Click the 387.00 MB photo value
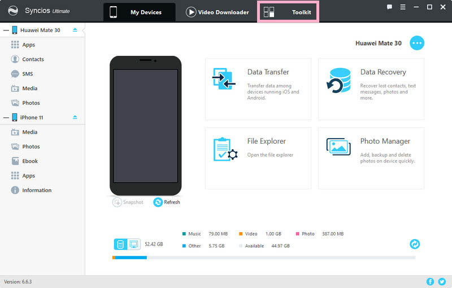452x288 pixels. [333, 234]
